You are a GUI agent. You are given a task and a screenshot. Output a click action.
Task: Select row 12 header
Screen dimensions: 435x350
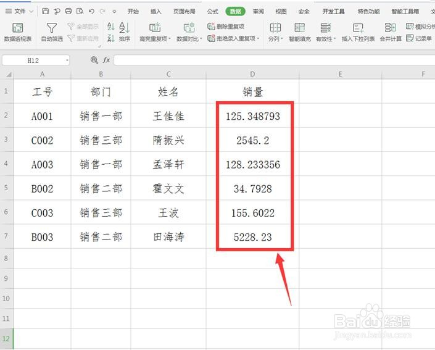pyautogui.click(x=6, y=339)
